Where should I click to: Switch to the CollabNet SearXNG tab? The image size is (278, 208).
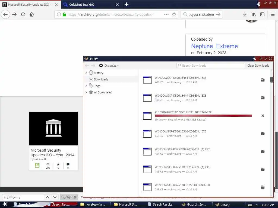[91, 4]
